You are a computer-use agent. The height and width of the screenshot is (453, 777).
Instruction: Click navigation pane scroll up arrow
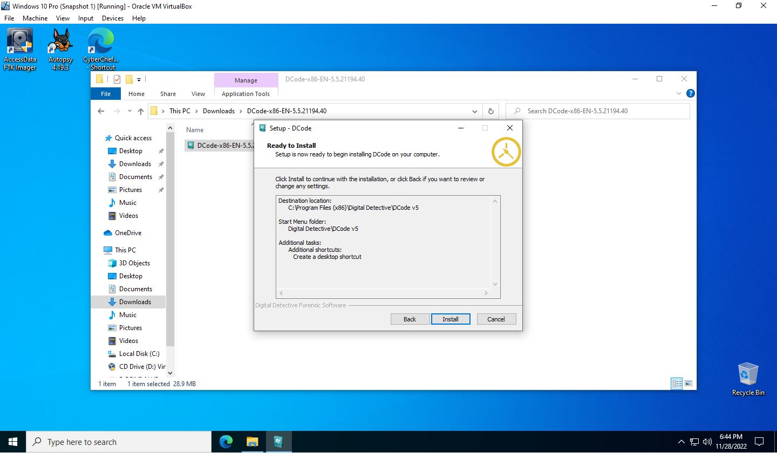tap(170, 128)
